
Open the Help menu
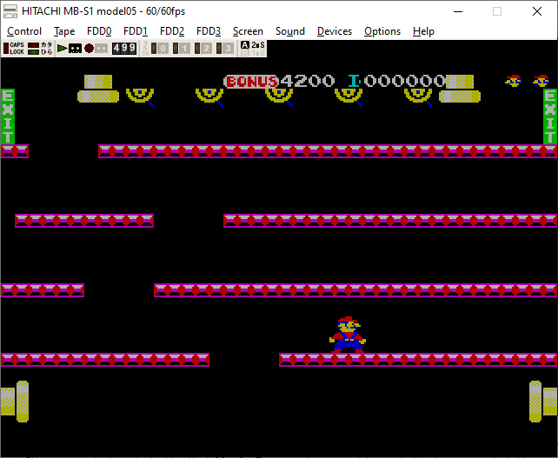[423, 31]
